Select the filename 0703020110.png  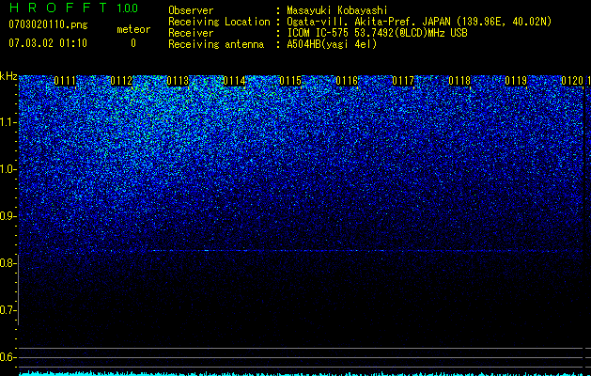[x=48, y=24]
